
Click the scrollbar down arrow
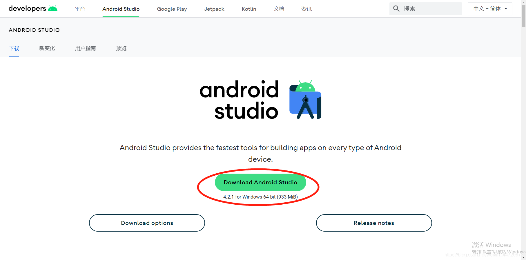[523, 257]
